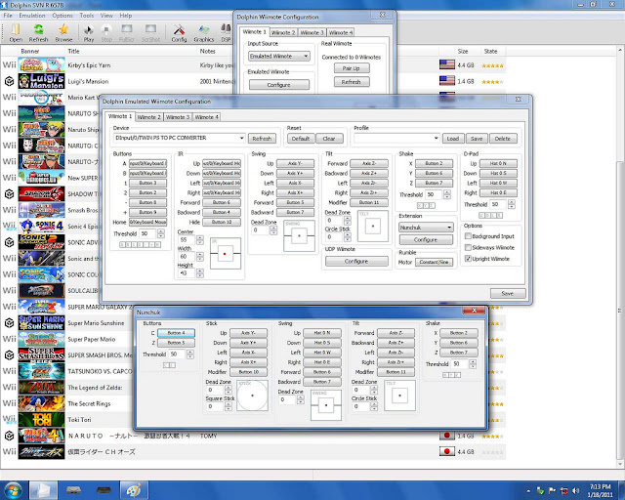625x500 pixels.
Task: Open the Emulation menu
Action: pyautogui.click(x=32, y=16)
